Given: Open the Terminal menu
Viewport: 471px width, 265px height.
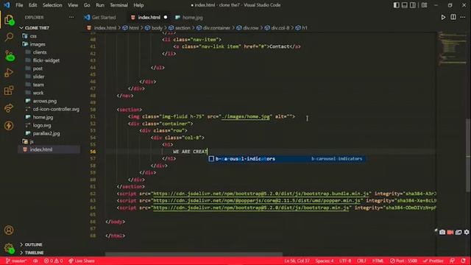Looking at the screenshot, I should (118, 5).
